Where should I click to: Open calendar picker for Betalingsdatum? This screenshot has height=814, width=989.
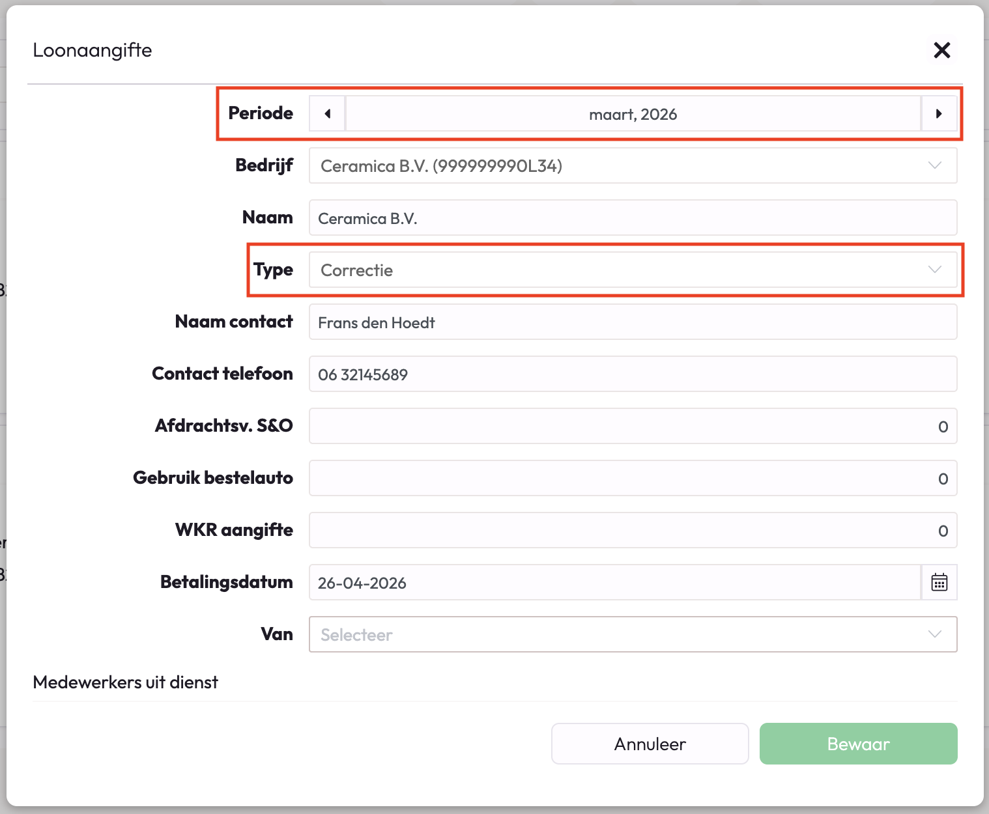[939, 582]
